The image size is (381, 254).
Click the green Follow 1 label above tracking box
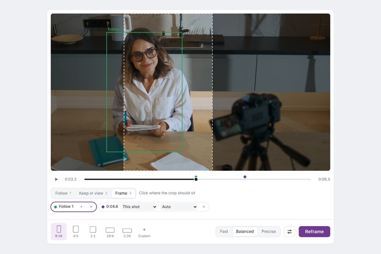(x=114, y=29)
